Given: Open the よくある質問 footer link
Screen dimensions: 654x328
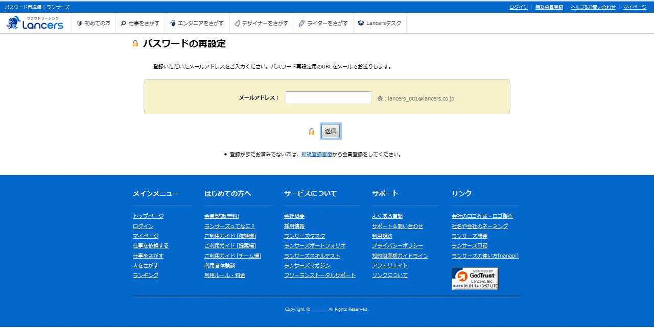Looking at the screenshot, I should pos(387,216).
